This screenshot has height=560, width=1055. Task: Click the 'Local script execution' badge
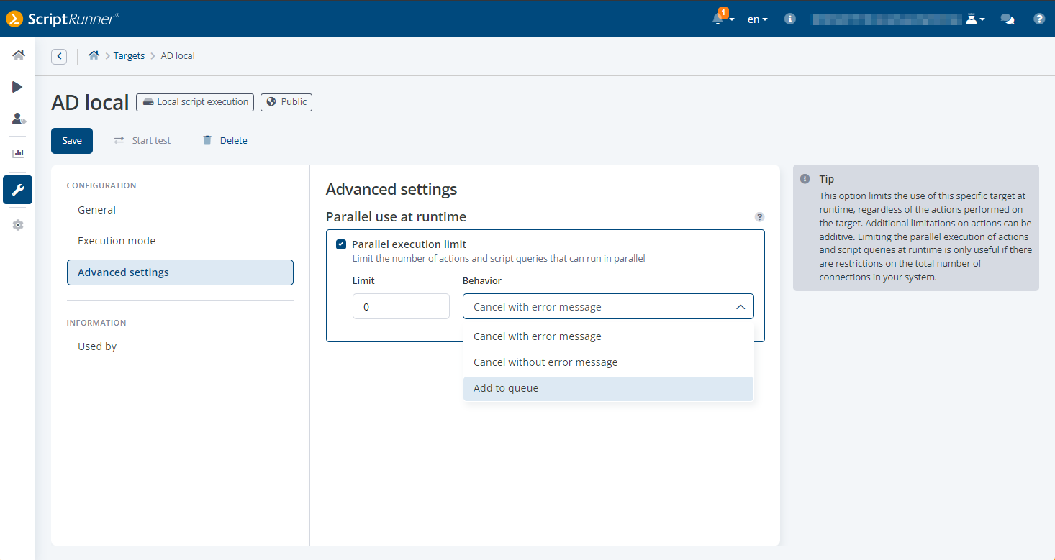click(x=195, y=102)
